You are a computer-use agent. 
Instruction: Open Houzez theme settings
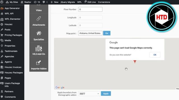tap(12, 24)
